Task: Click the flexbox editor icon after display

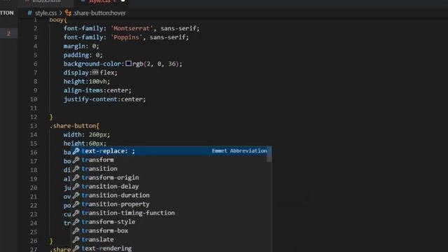Action: [95, 72]
